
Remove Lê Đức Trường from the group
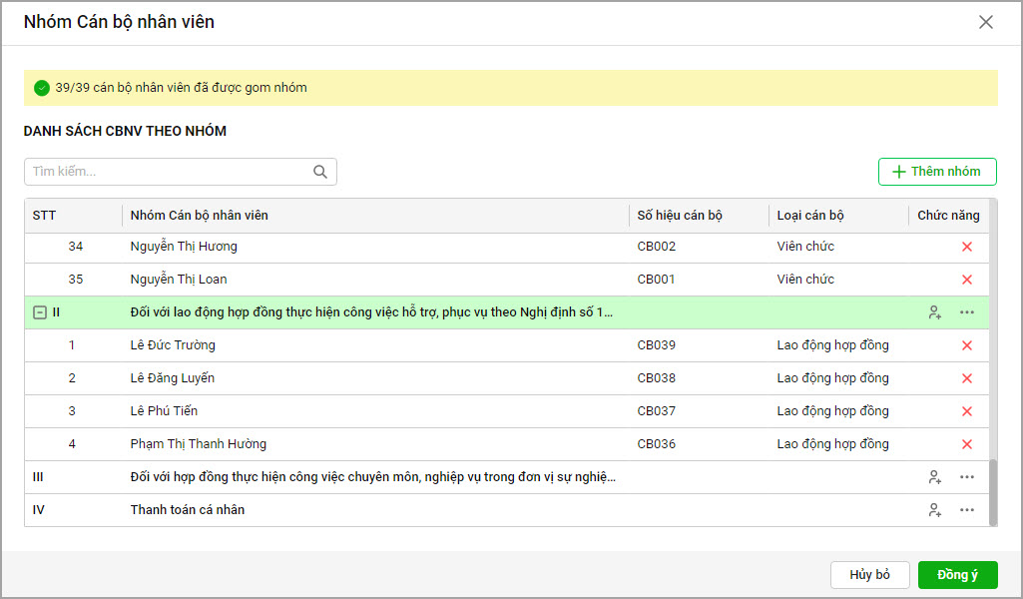tap(966, 345)
